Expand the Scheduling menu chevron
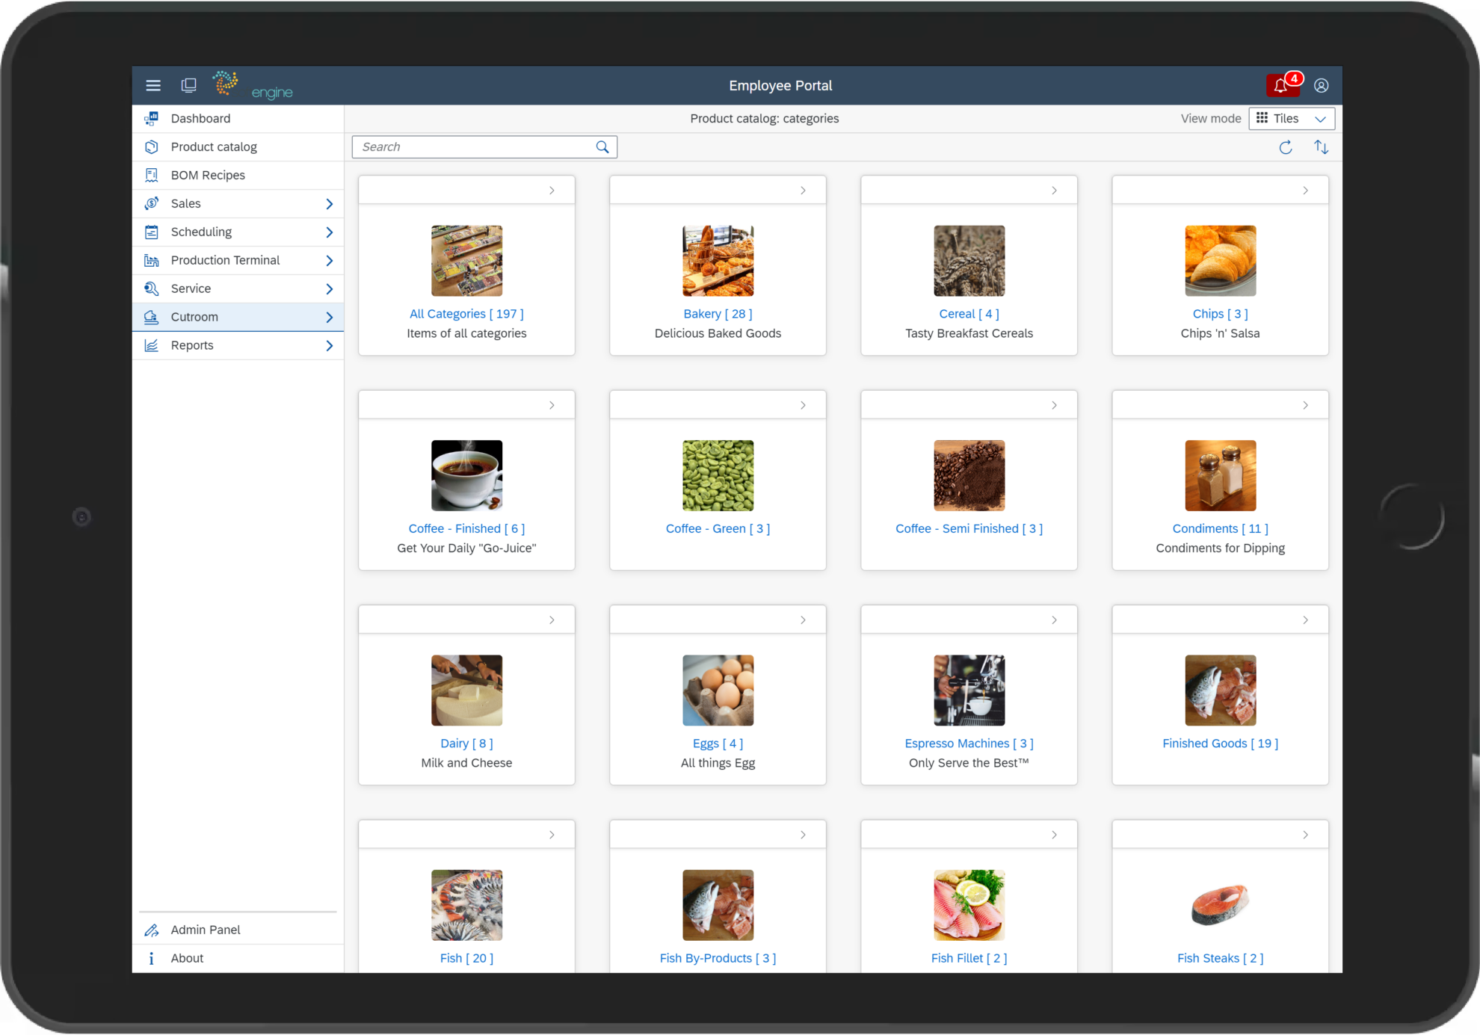The image size is (1480, 1035). point(329,232)
